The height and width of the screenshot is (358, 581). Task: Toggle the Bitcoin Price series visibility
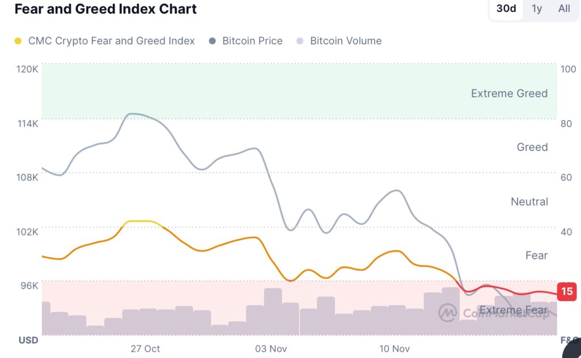(x=253, y=41)
